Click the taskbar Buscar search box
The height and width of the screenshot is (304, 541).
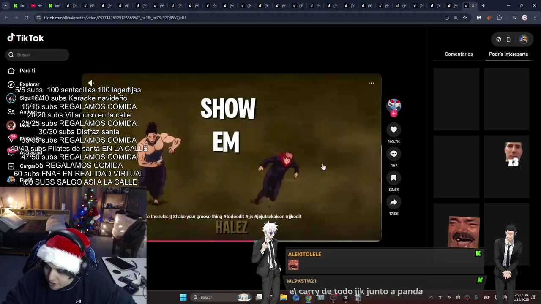(221, 297)
